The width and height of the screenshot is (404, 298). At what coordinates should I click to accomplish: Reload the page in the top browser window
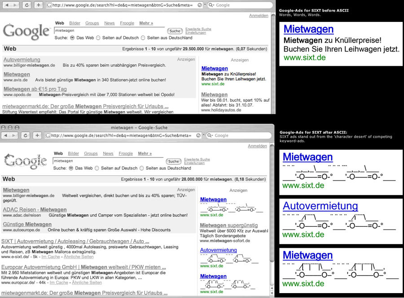point(27,5)
